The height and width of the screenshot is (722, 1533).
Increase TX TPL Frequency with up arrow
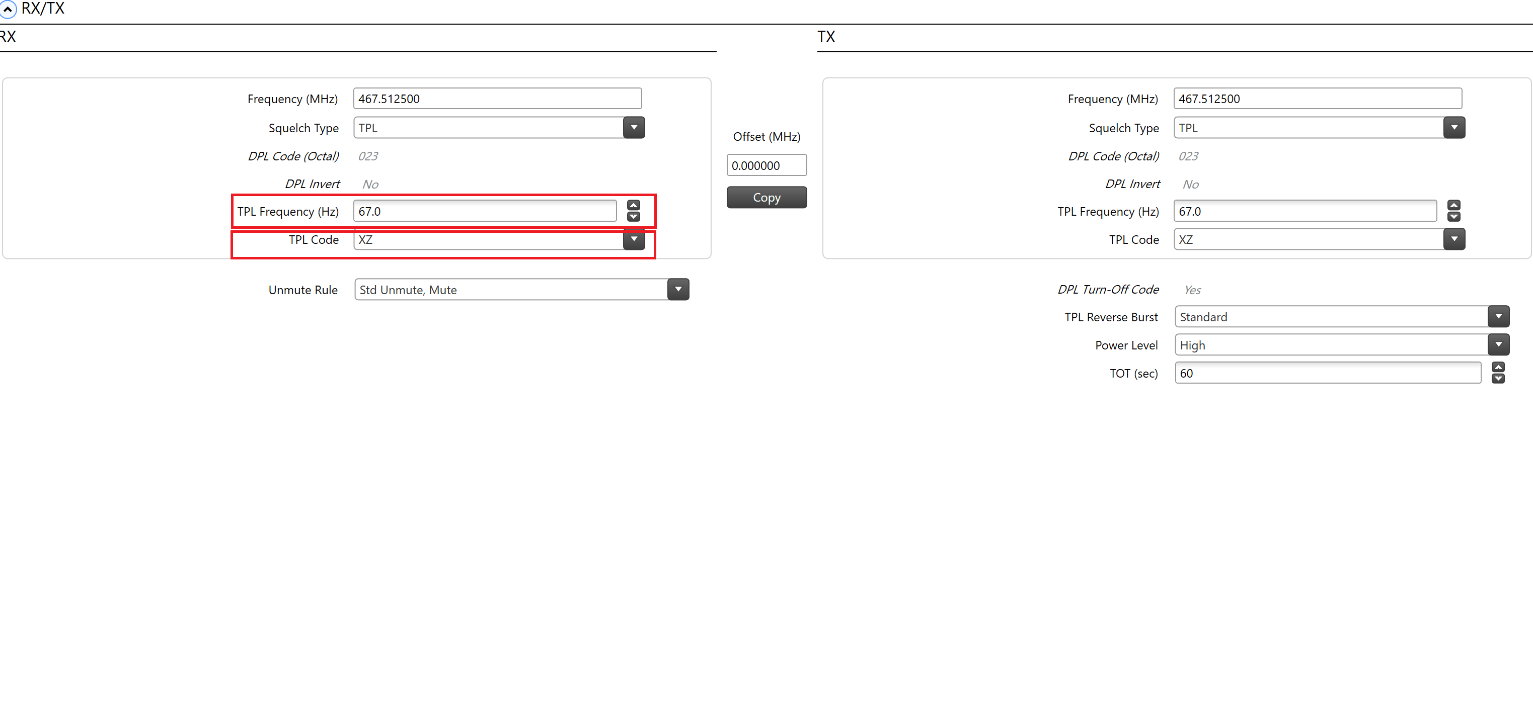click(1454, 205)
